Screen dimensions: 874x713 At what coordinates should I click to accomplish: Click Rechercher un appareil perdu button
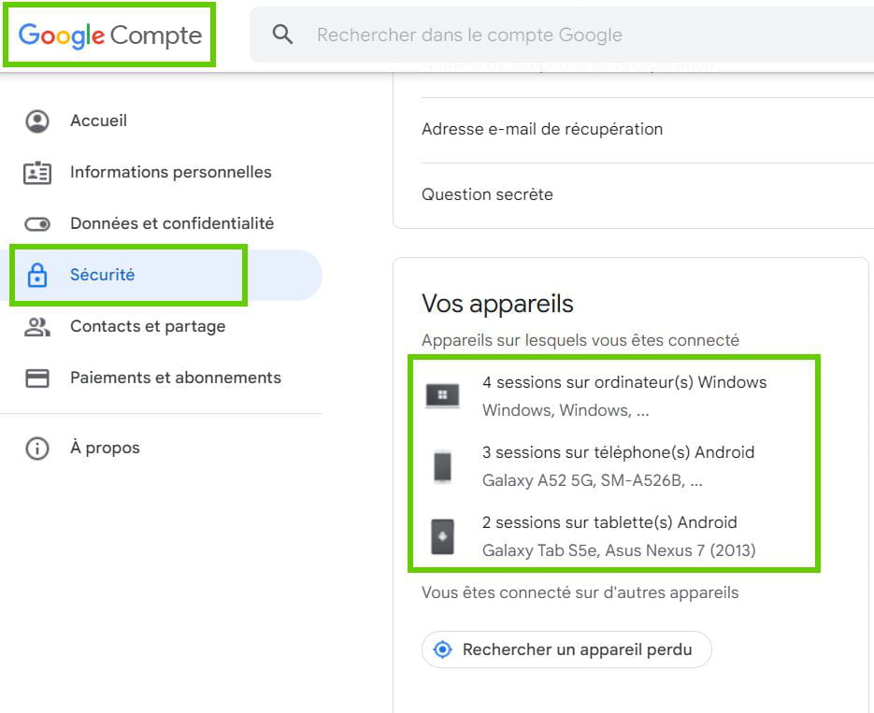[x=566, y=649]
